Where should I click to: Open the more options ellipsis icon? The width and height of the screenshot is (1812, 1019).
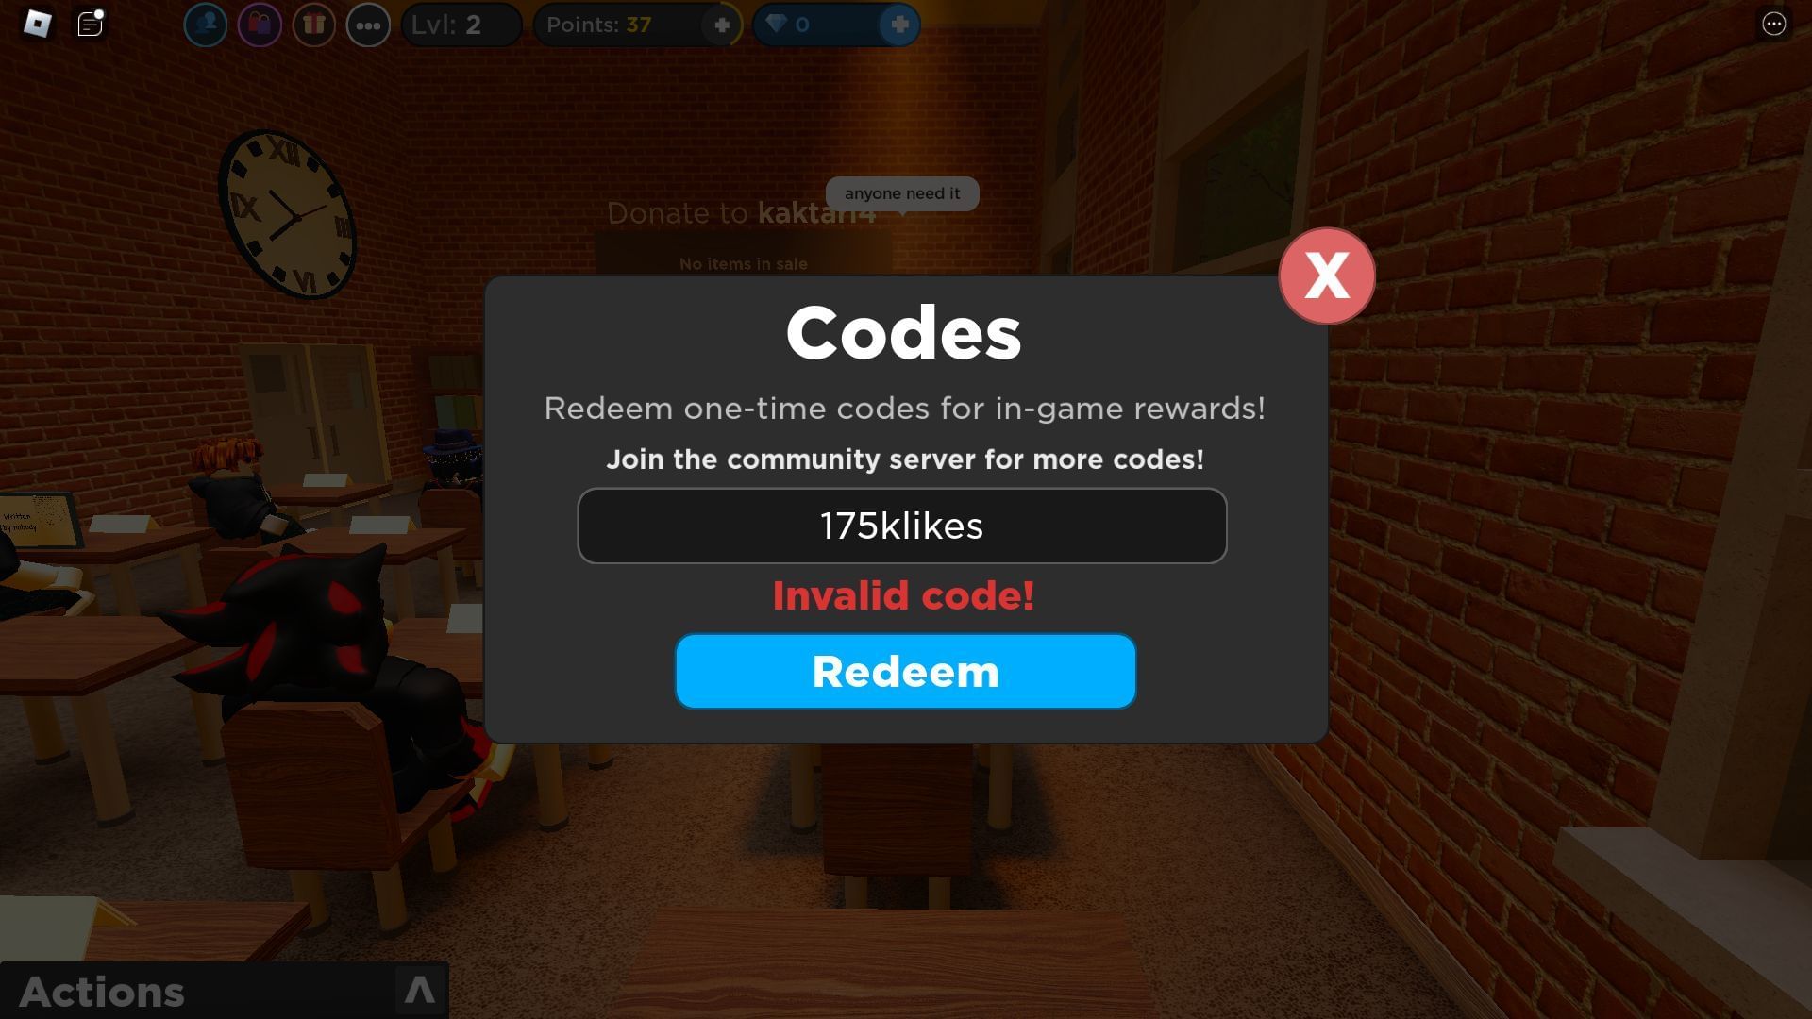[367, 24]
